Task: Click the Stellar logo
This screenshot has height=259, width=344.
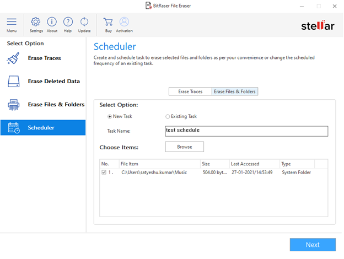Action: point(318,26)
